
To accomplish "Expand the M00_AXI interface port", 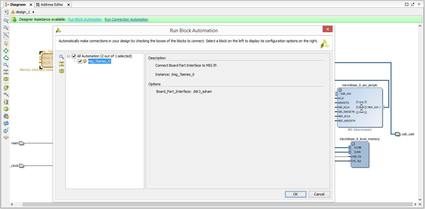I will pos(380,107).
